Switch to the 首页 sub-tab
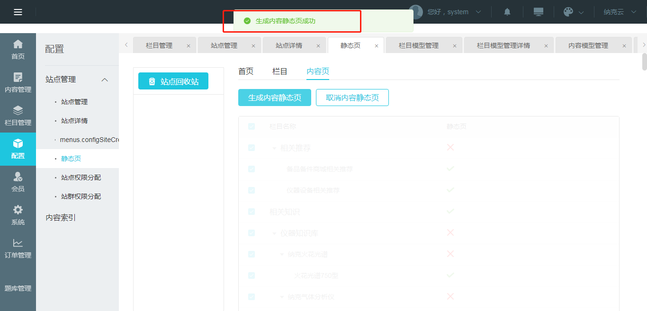 coord(246,71)
